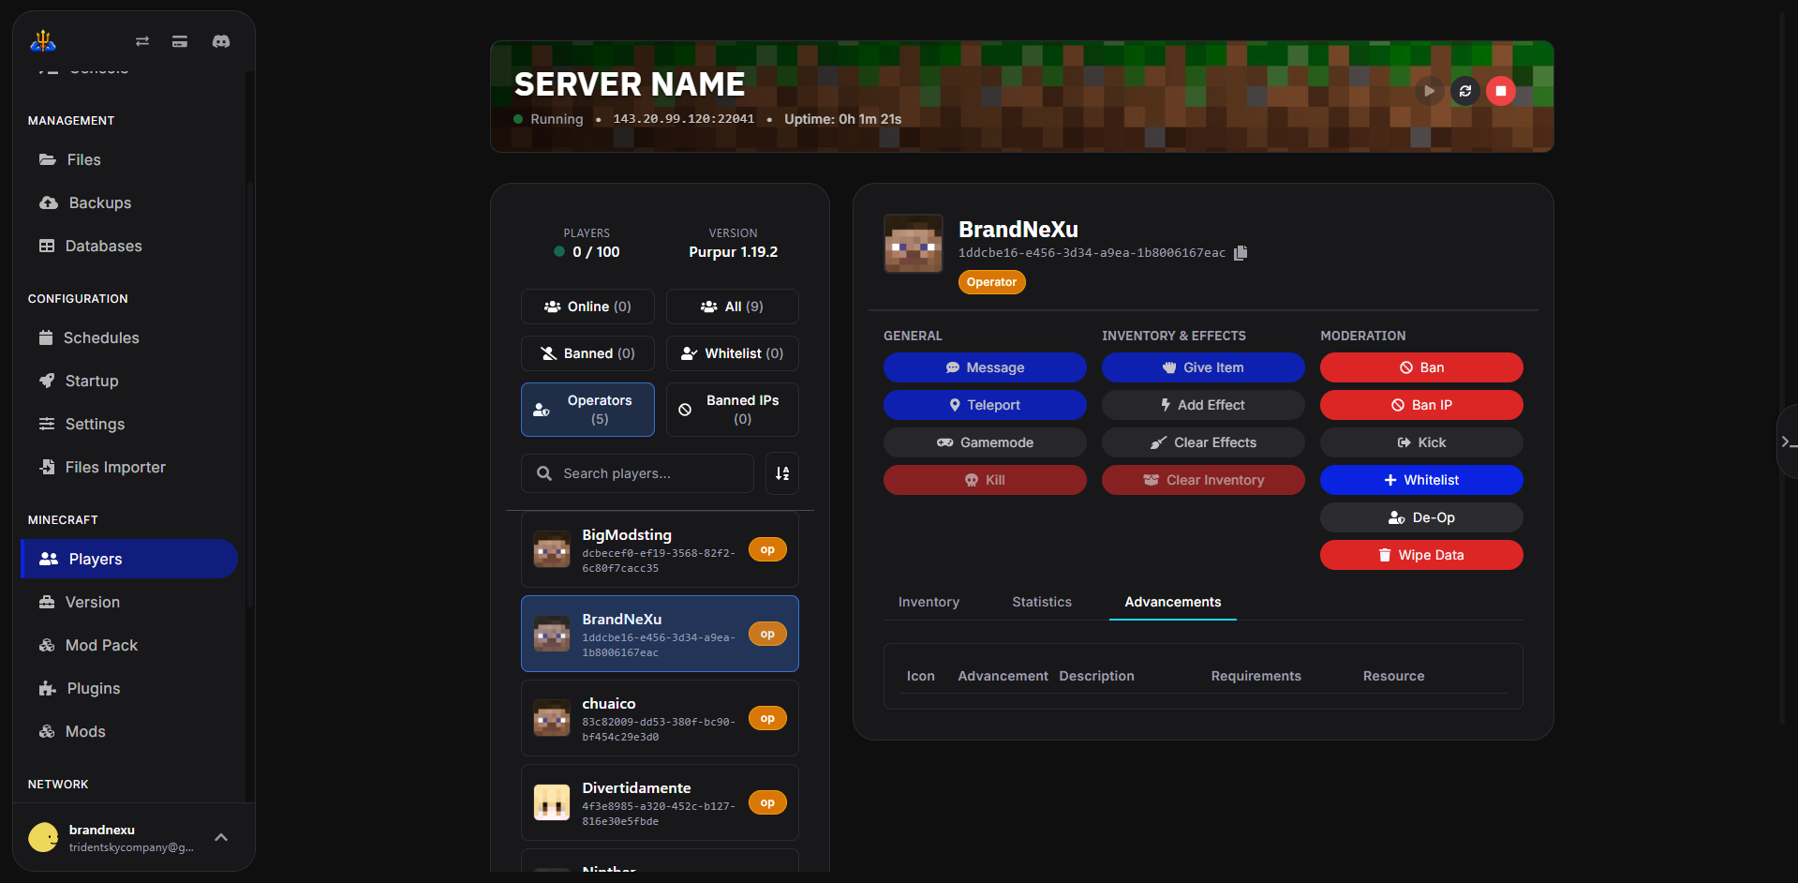The width and height of the screenshot is (1798, 883).
Task: Expand the brandnexu account menu chevron
Action: point(221,837)
